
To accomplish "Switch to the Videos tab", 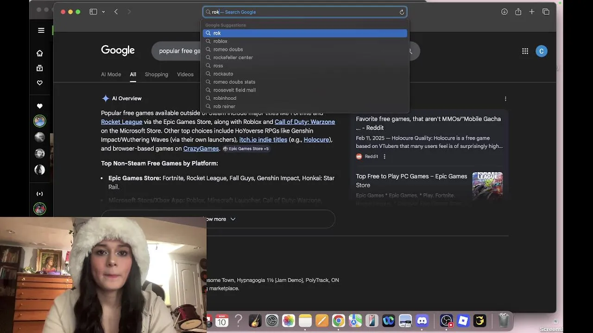I will [185, 74].
